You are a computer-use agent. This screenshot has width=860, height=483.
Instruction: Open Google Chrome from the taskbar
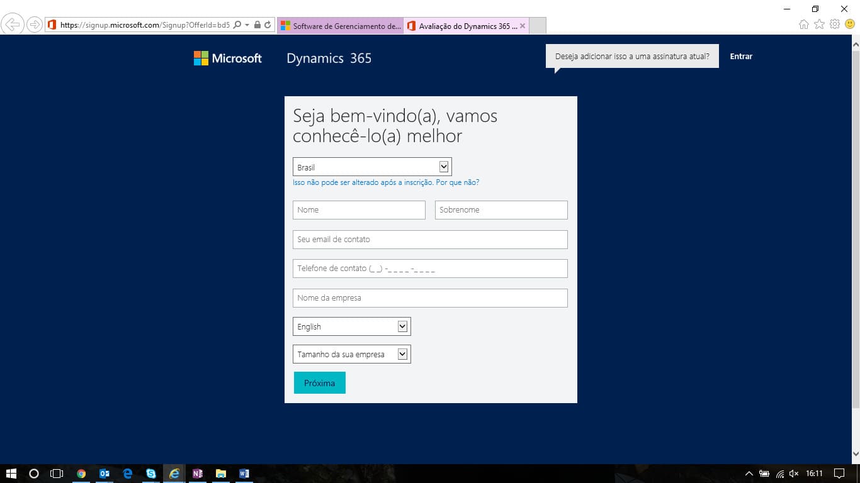pyautogui.click(x=81, y=474)
